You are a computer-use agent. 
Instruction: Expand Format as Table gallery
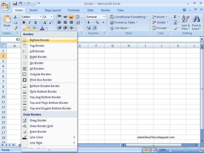tap(123, 22)
